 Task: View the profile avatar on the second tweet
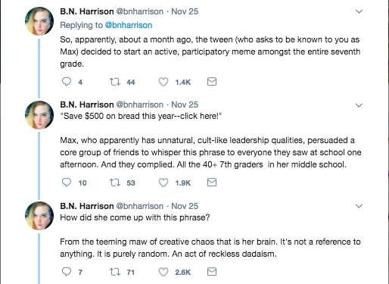pos(39,115)
